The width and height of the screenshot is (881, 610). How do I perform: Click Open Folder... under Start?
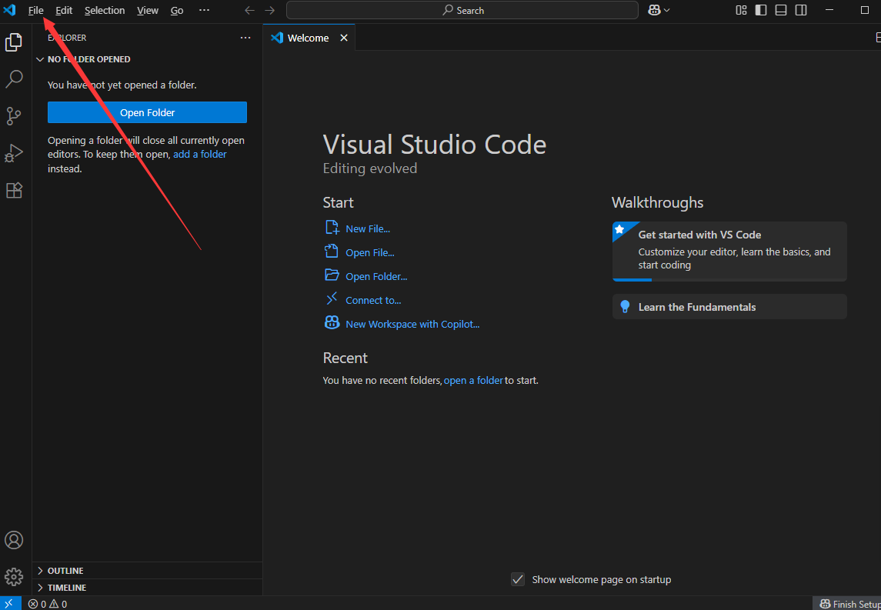[365, 276]
